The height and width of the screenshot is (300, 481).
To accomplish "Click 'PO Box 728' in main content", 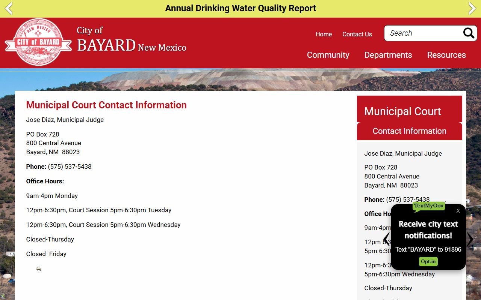I will pos(42,134).
